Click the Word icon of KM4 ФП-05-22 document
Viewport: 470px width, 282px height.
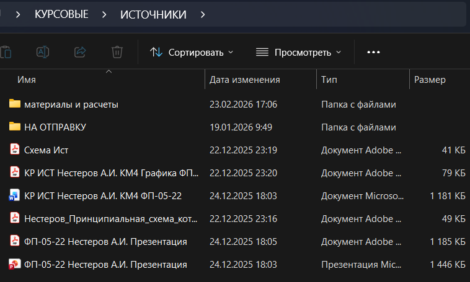click(x=15, y=195)
